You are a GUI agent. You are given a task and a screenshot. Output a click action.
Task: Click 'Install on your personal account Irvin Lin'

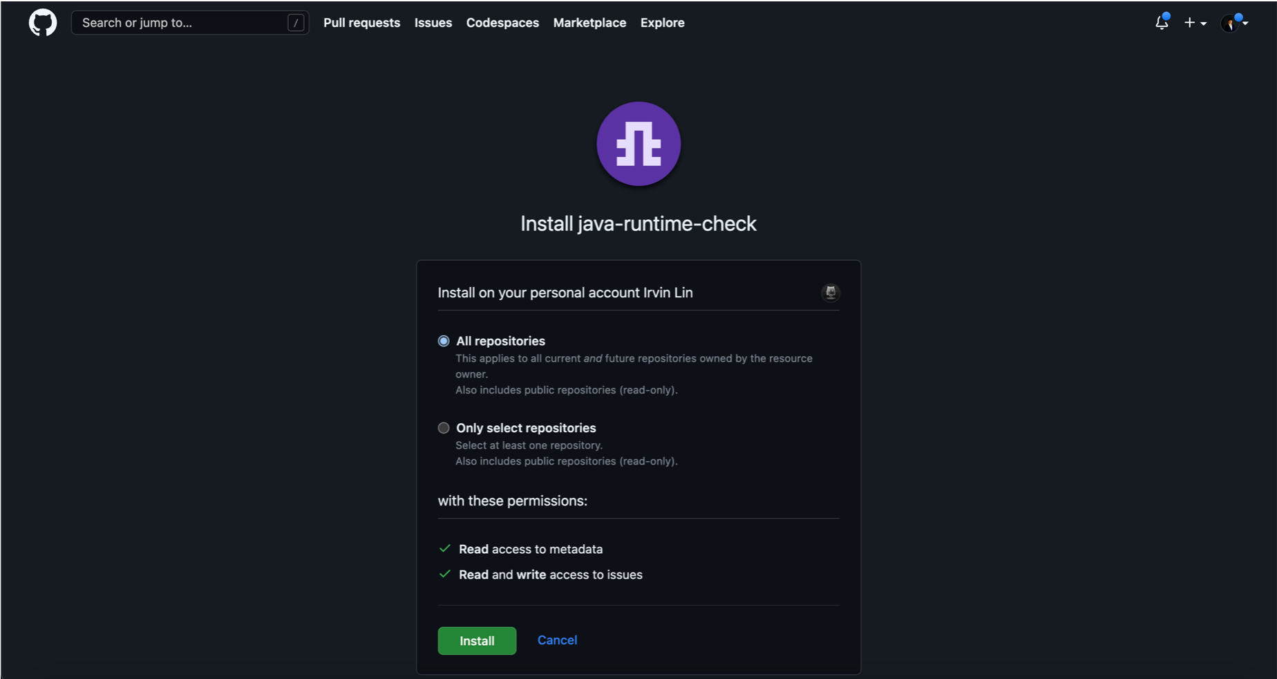point(565,292)
